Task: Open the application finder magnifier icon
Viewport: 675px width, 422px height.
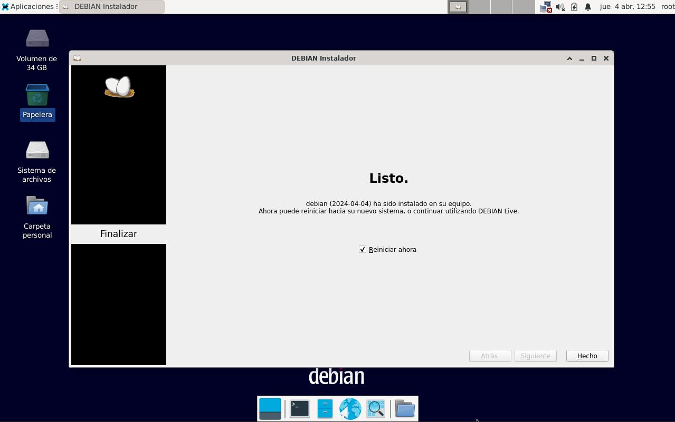Action: (376, 409)
